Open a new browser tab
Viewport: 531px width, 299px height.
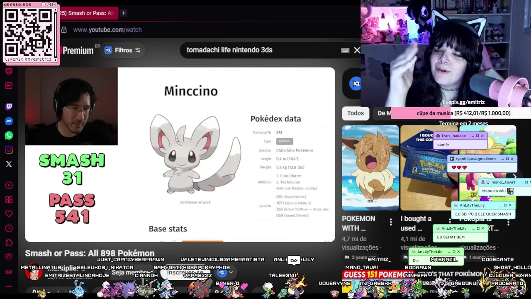pos(124,13)
